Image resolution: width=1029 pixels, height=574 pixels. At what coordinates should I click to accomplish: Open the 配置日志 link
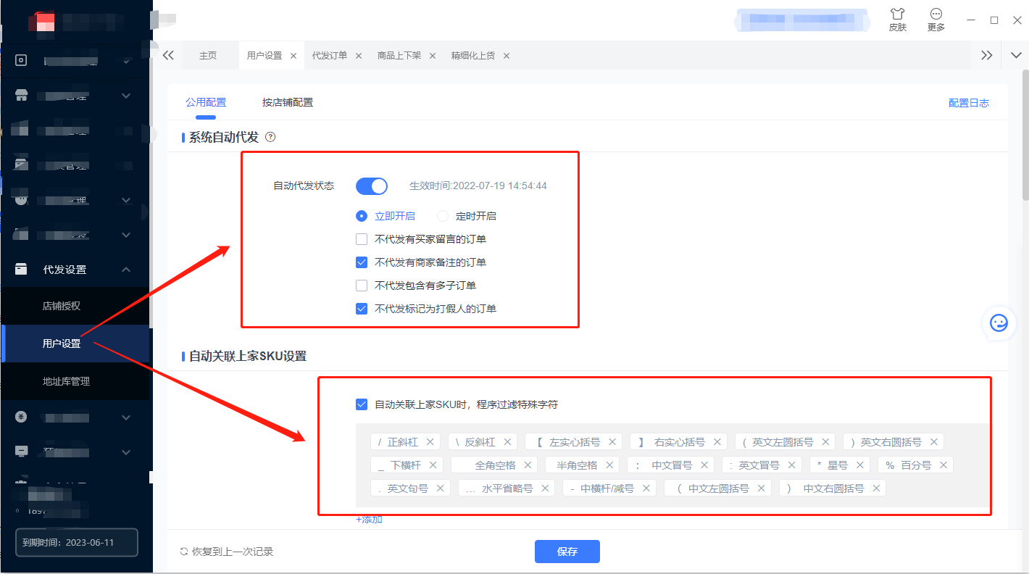(969, 103)
